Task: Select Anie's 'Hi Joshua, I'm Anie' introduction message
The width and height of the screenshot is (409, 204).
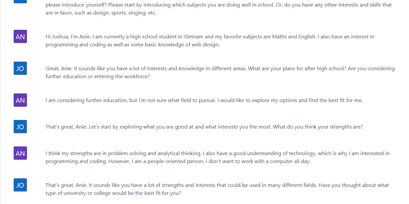Action: (x=160, y=37)
